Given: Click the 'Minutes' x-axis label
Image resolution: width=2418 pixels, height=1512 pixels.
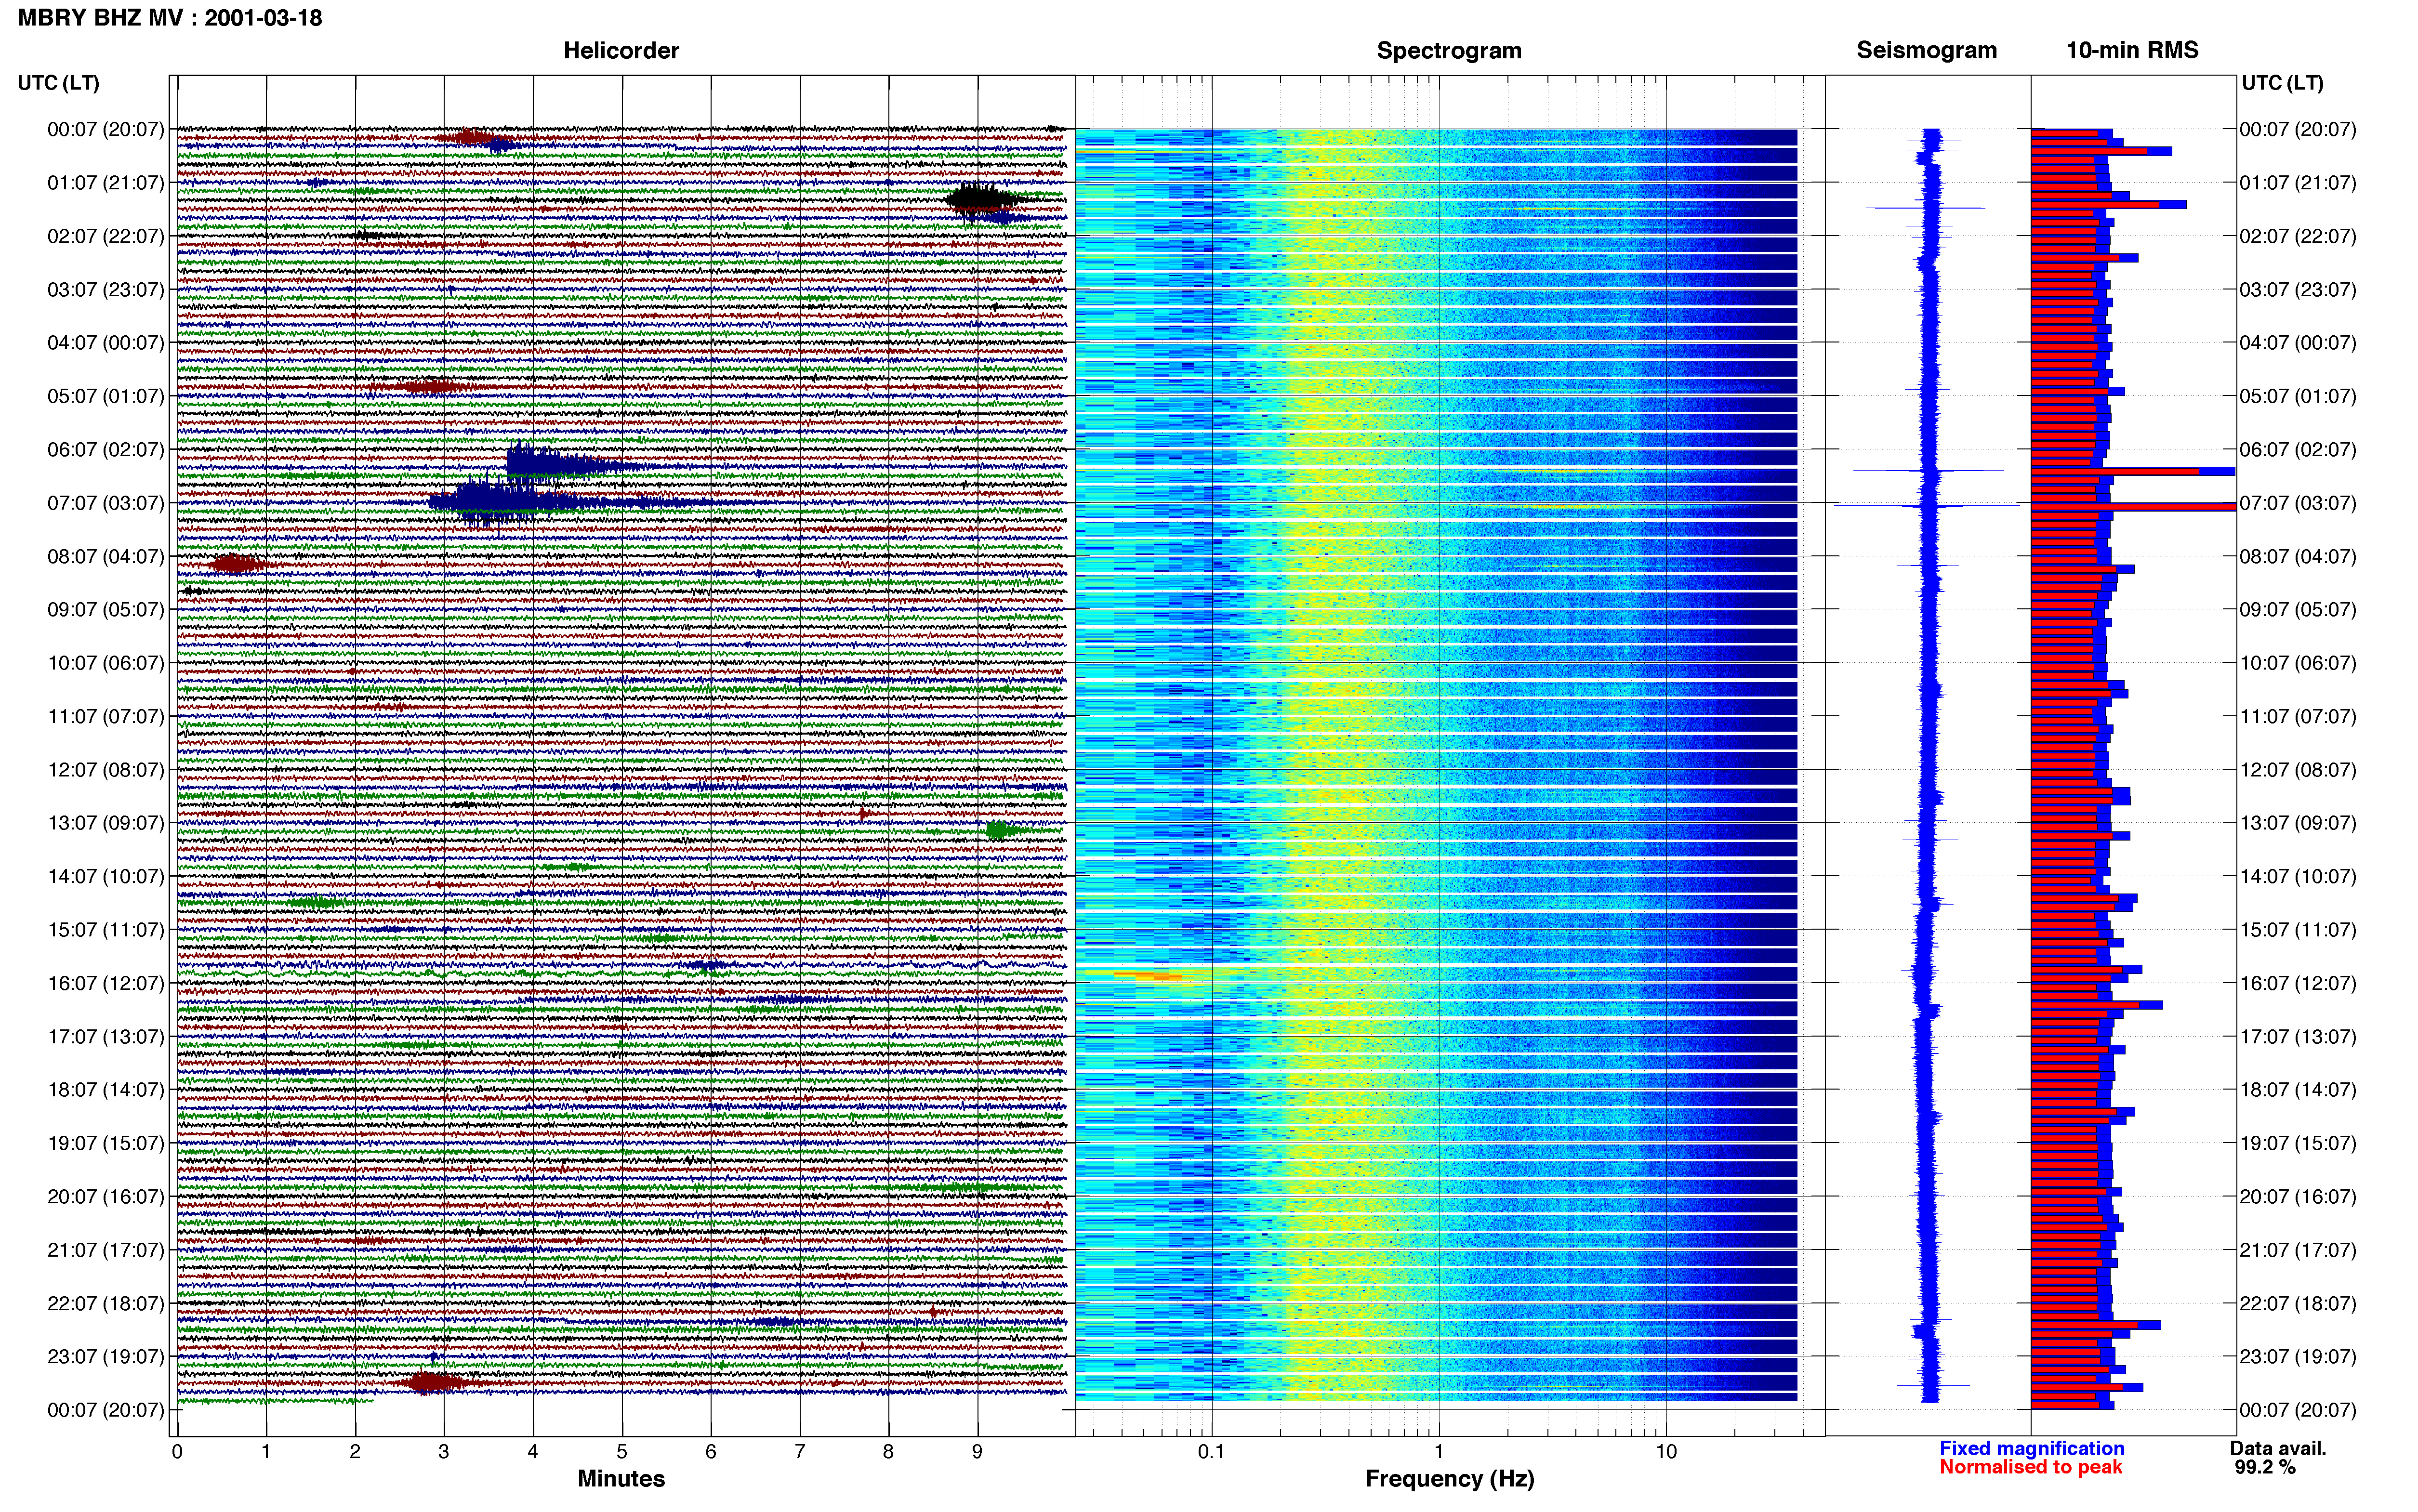Looking at the screenshot, I should [x=621, y=1478].
